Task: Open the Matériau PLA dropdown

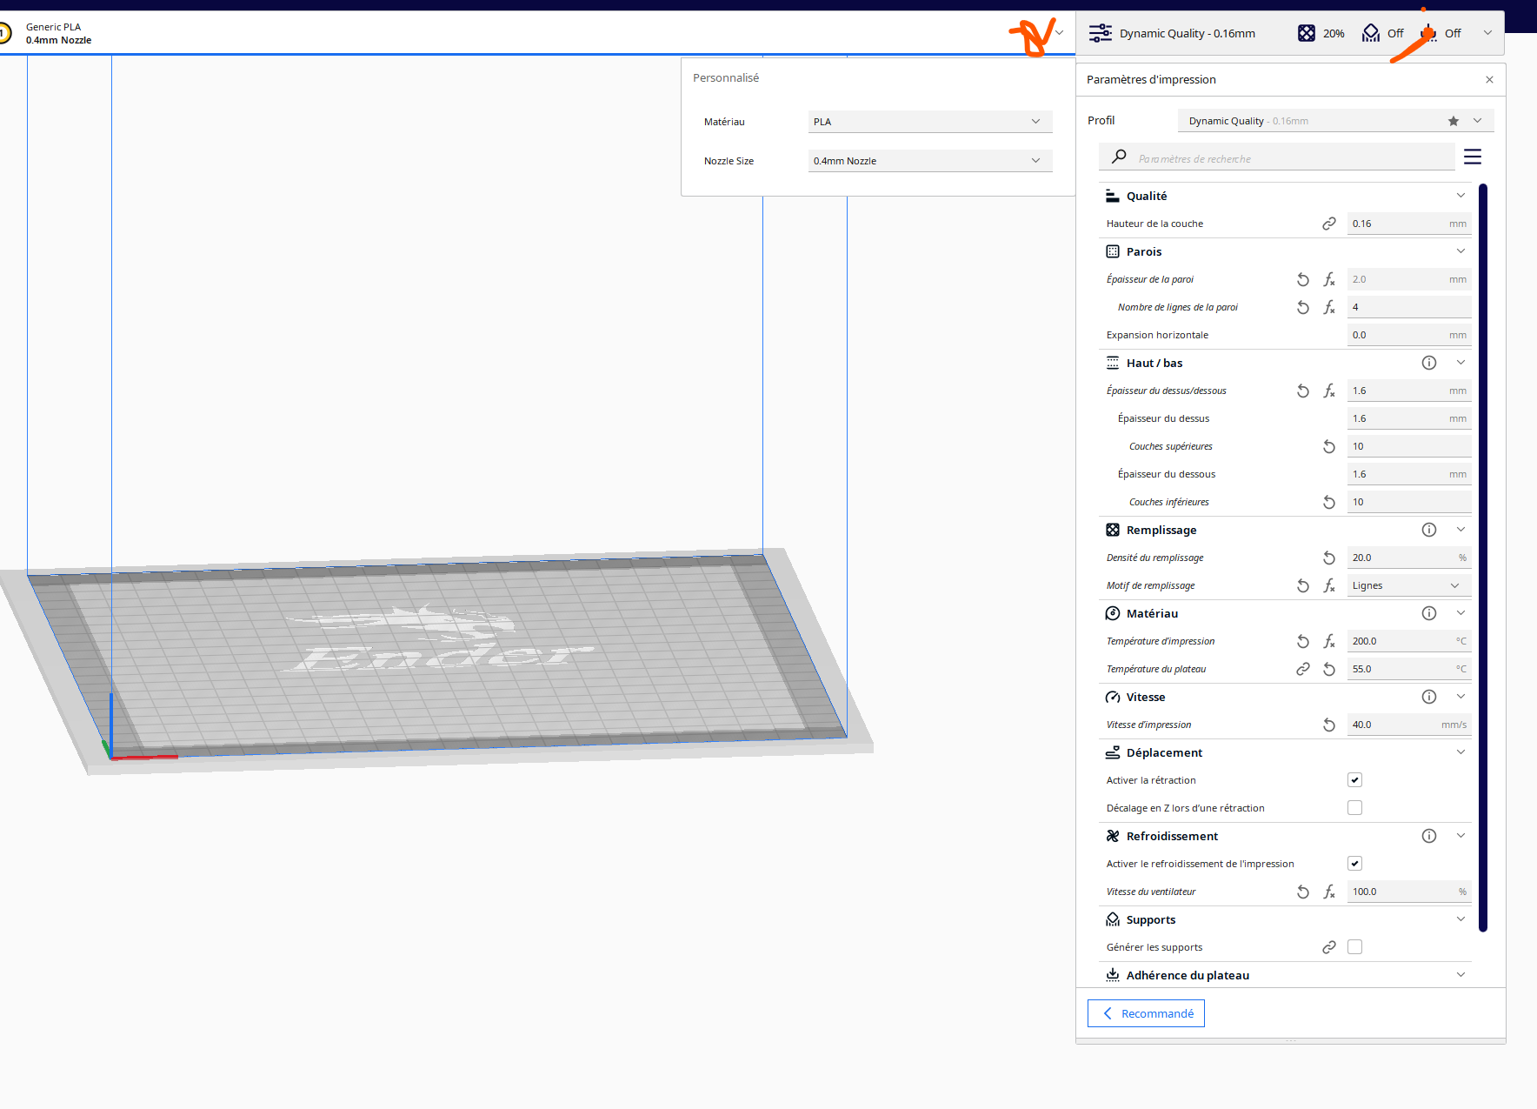Action: click(x=930, y=122)
